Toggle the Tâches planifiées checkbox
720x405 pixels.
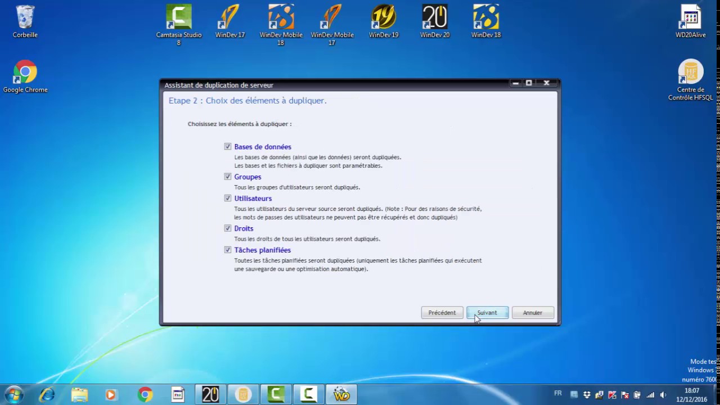coord(228,250)
